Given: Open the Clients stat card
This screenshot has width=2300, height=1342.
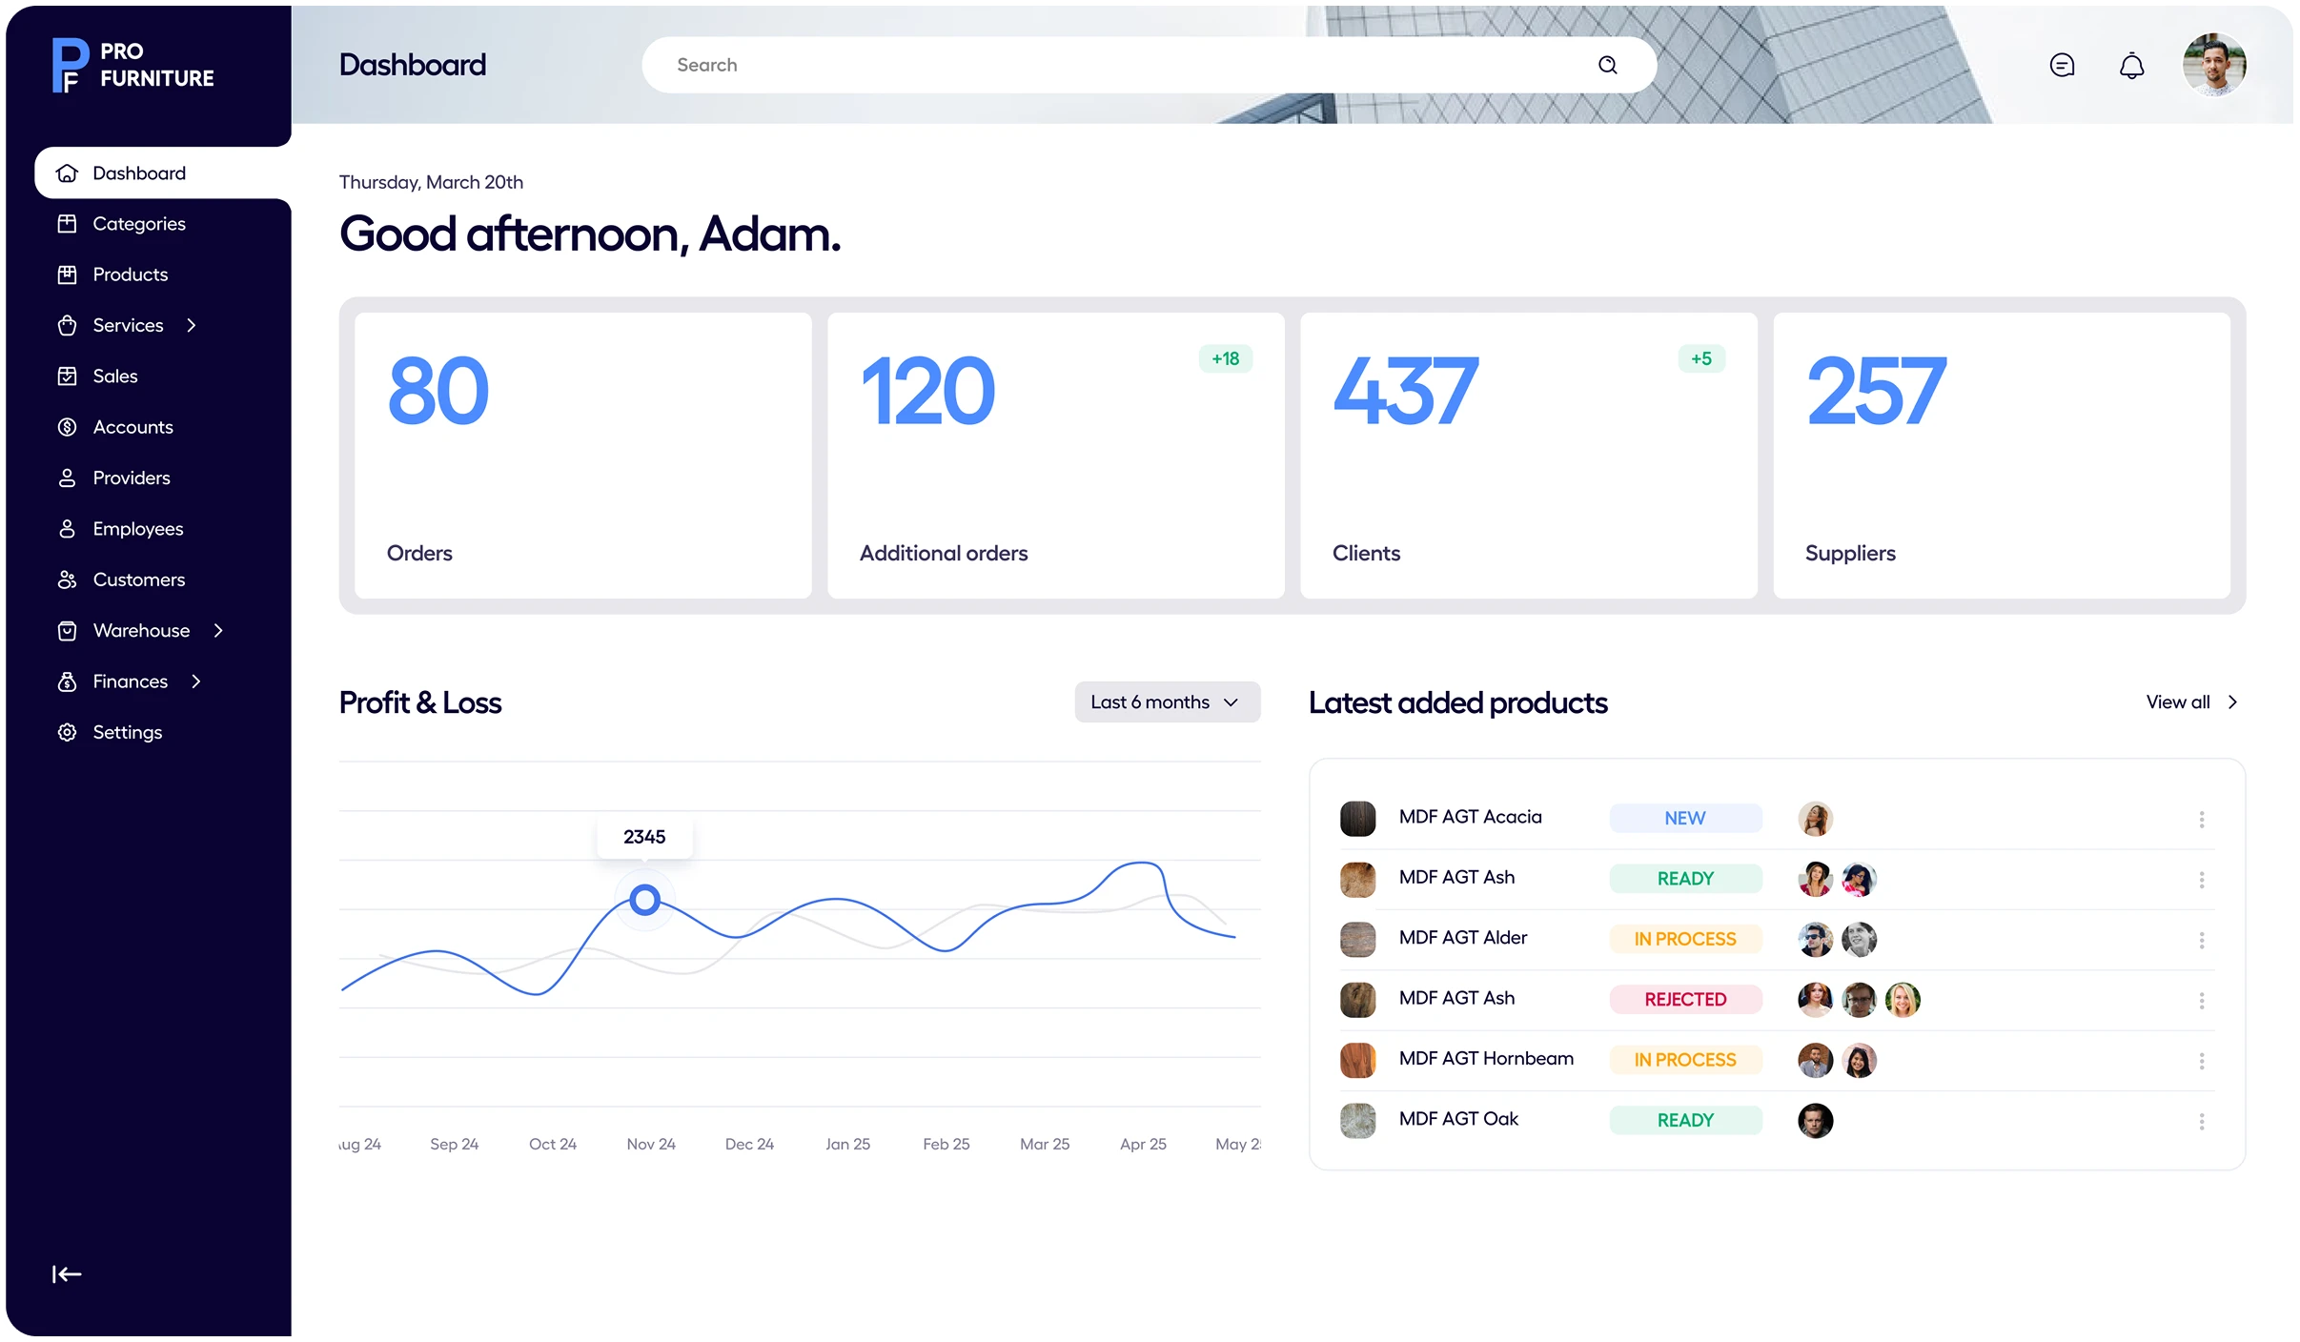Looking at the screenshot, I should pyautogui.click(x=1529, y=456).
